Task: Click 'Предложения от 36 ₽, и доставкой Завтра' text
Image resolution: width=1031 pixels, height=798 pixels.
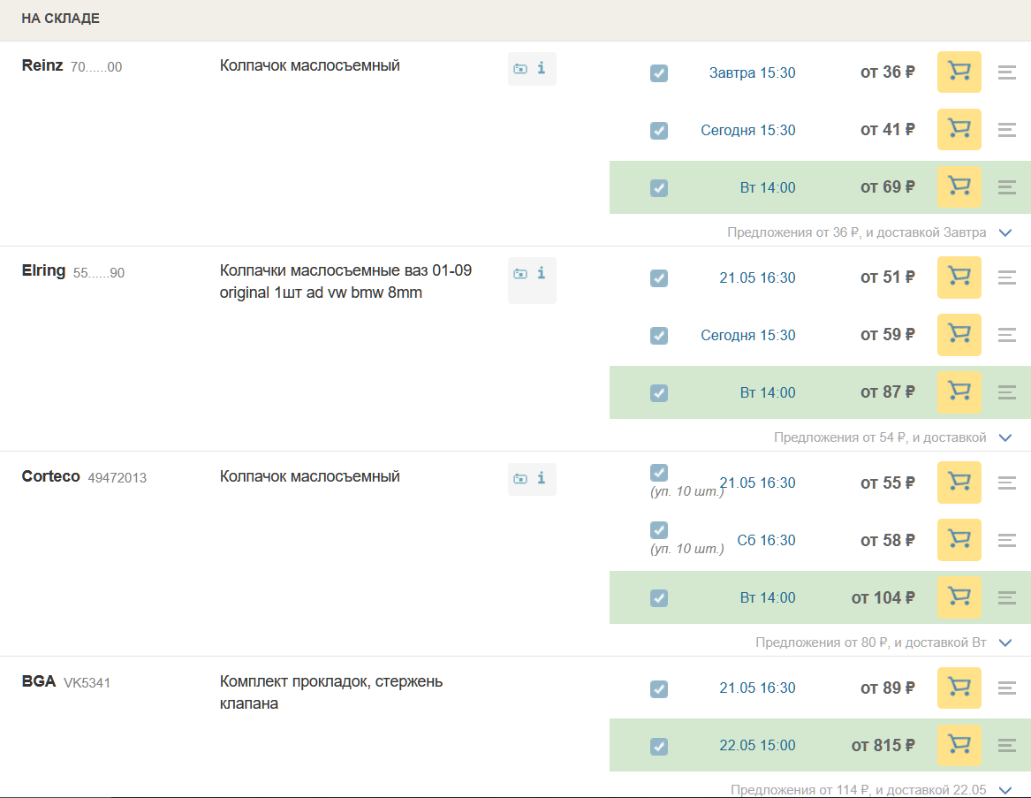Action: [857, 232]
